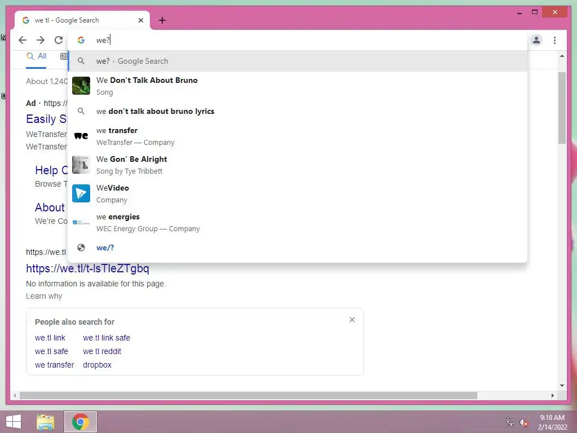Click the horizontal scrollbar right arrow

(552, 395)
